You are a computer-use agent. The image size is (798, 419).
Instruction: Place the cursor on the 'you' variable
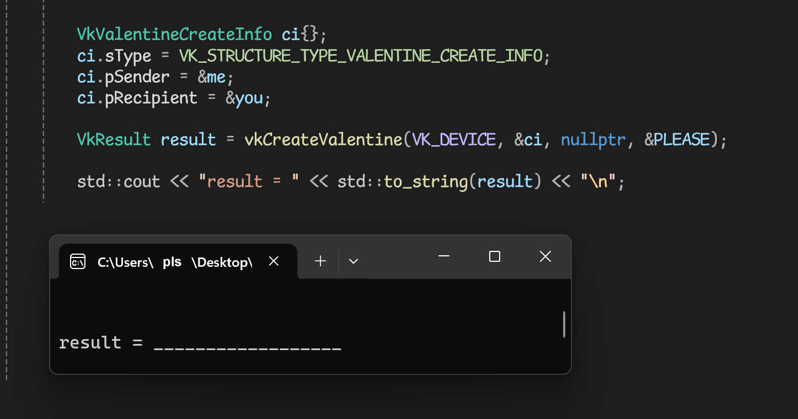click(x=249, y=98)
